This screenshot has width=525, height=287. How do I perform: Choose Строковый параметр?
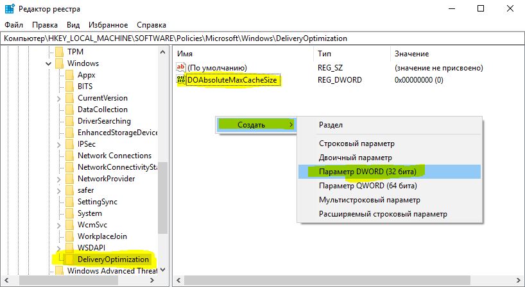390,143
